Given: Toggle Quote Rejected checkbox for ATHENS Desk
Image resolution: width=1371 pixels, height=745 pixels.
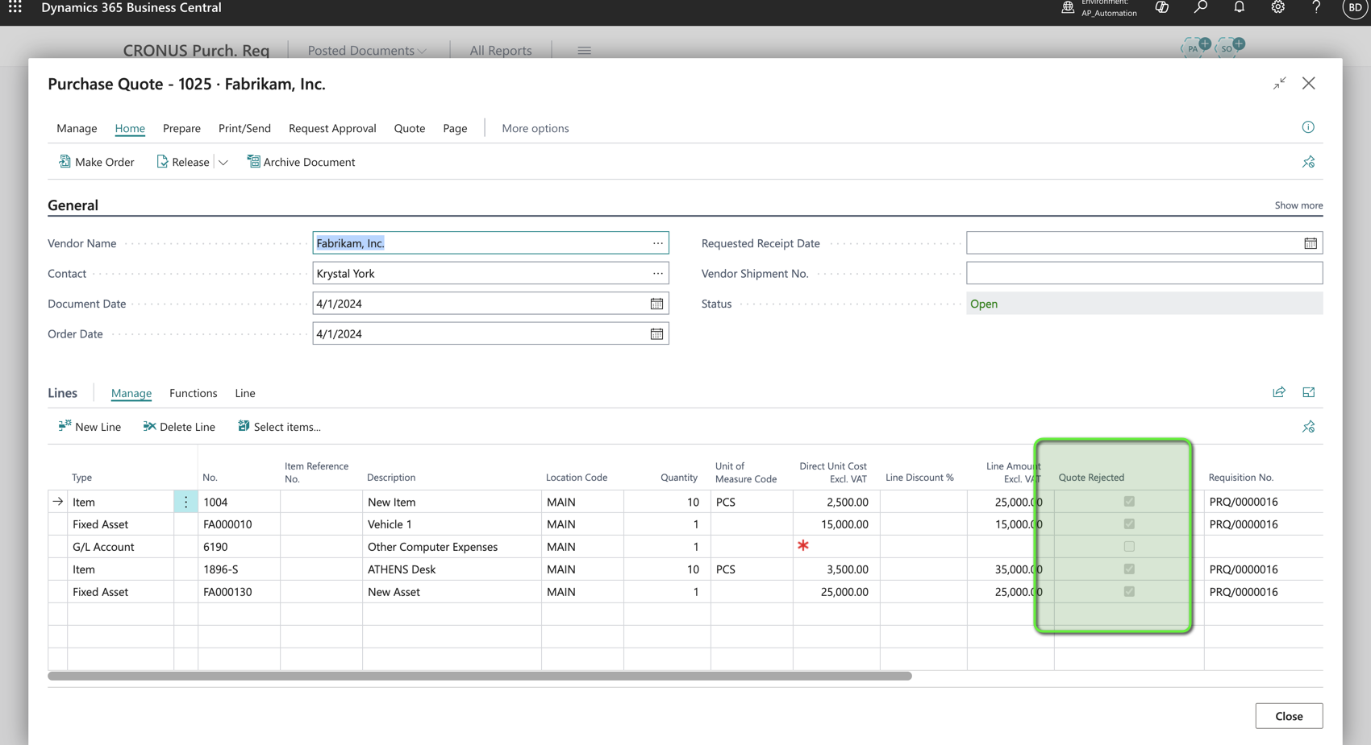Looking at the screenshot, I should pyautogui.click(x=1129, y=569).
